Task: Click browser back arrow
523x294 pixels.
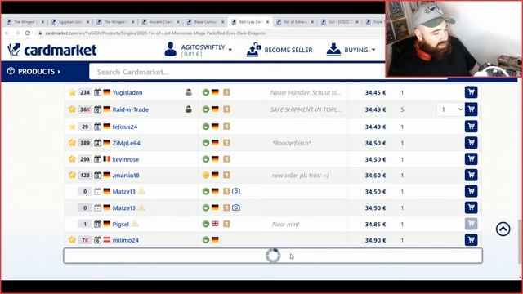Action: 7,33
